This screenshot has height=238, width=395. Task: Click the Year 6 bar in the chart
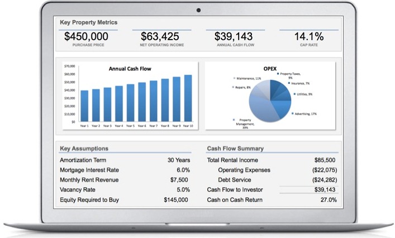tap(142, 102)
